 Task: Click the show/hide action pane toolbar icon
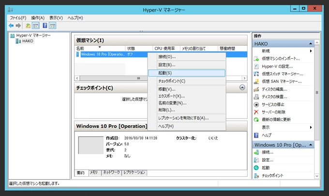coord(52,26)
